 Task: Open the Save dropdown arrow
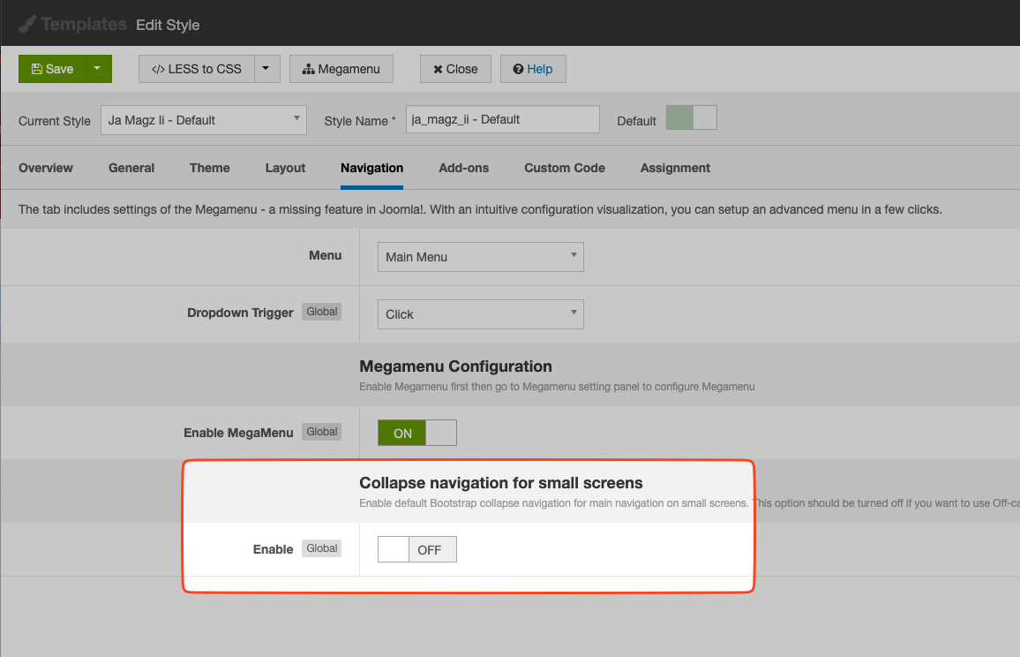click(x=98, y=69)
